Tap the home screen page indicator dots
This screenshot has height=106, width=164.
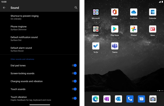click(160, 91)
